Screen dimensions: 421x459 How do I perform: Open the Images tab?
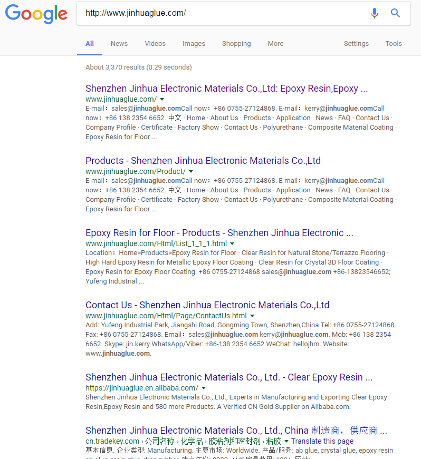194,44
